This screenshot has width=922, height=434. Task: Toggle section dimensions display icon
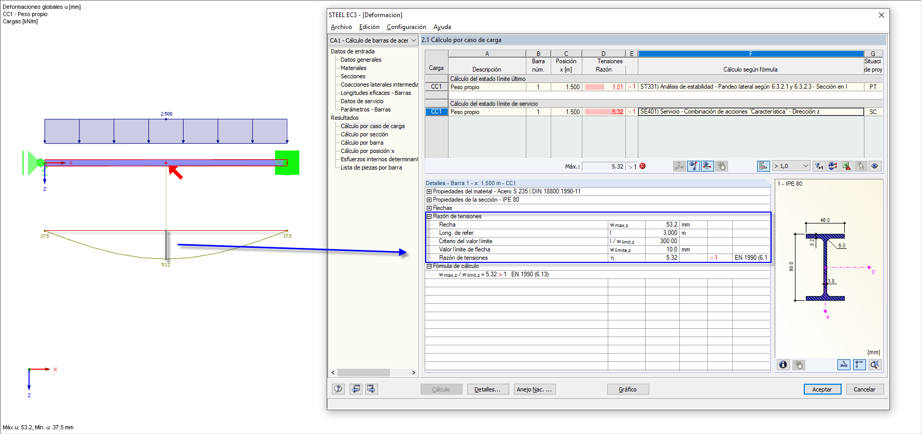pos(844,365)
